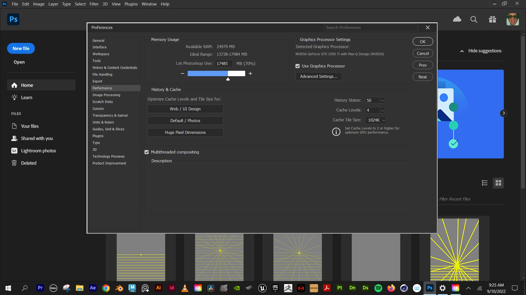Open the search magnifier icon
The image size is (526, 295).
pyautogui.click(x=474, y=19)
